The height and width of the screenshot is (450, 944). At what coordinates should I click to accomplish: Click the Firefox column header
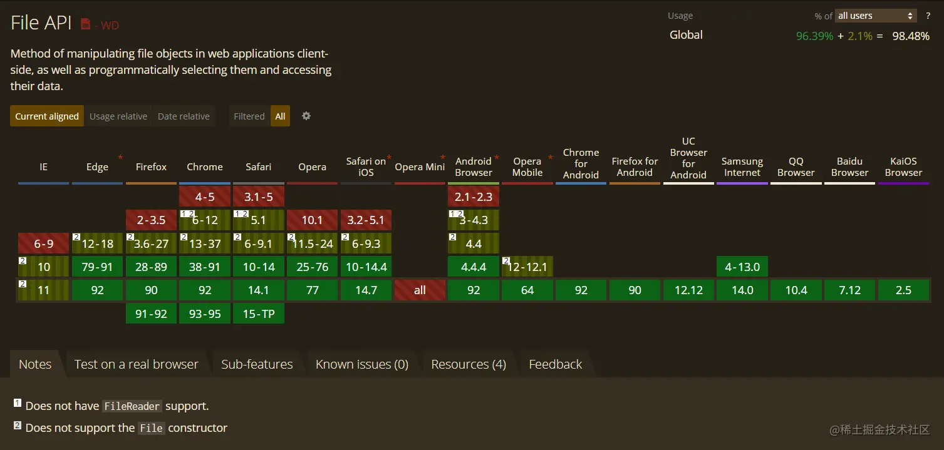point(151,167)
